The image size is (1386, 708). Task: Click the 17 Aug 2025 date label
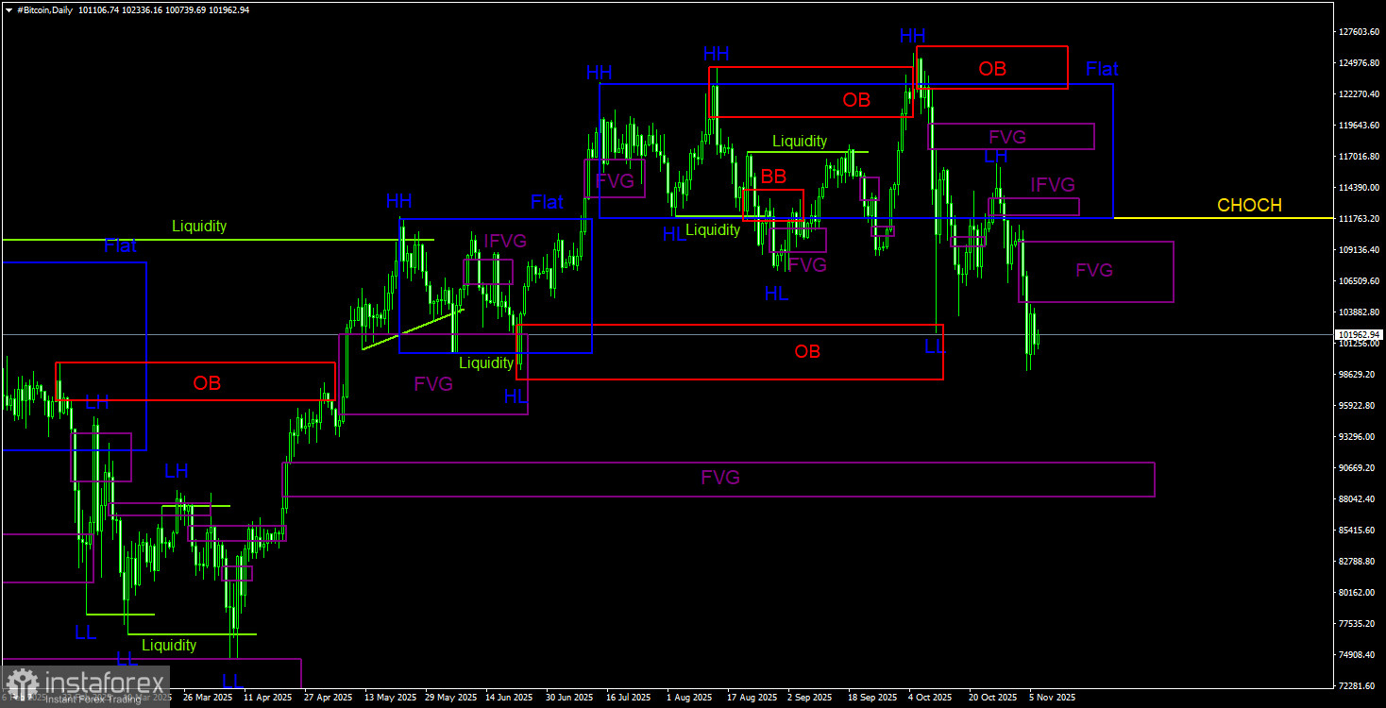[752, 698]
